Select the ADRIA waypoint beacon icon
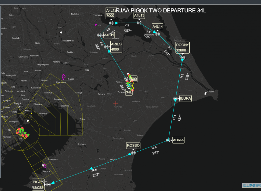The width and height of the screenshot is (261, 191). click(x=168, y=140)
